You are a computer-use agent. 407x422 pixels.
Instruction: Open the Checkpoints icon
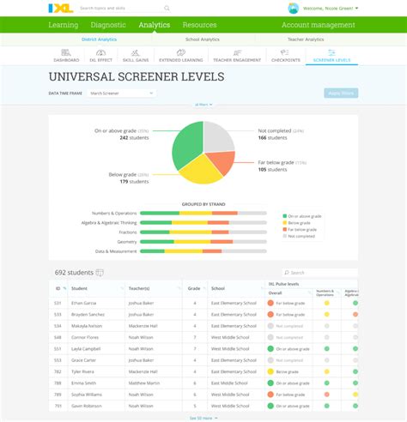[x=285, y=52]
